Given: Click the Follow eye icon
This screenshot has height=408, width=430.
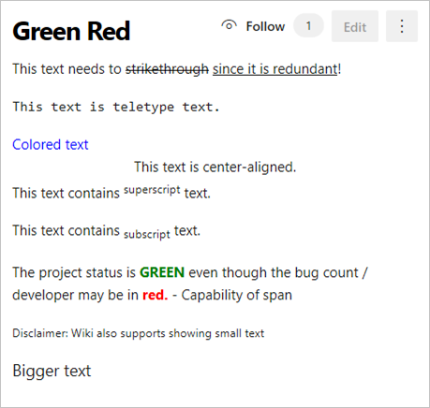Looking at the screenshot, I should pyautogui.click(x=229, y=25).
